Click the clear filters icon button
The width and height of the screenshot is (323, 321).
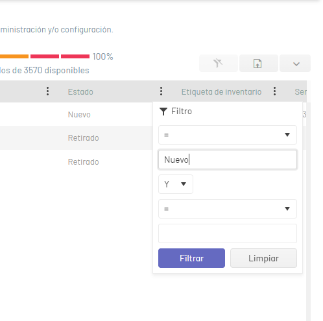(219, 64)
